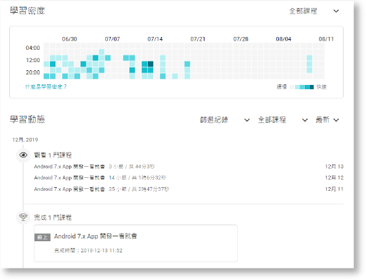Click the darkest teal heatmap cell under 07/14
The image size is (367, 280).
click(150, 64)
